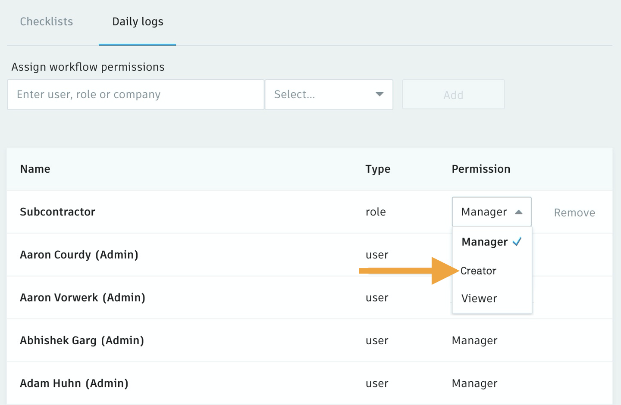621x405 pixels.
Task: Select Manager in the open dropdown list
Action: pos(484,242)
